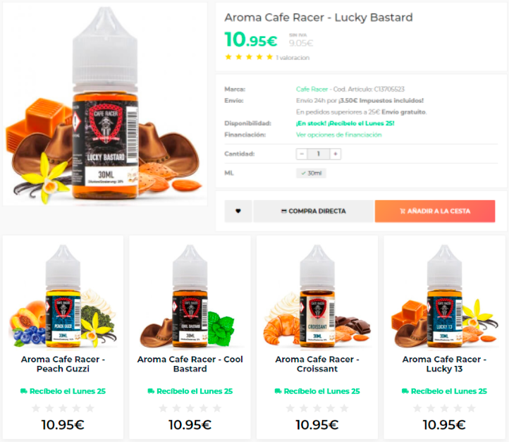
Task: Open Cool Bastard bottle thumbnail
Action: point(190,296)
